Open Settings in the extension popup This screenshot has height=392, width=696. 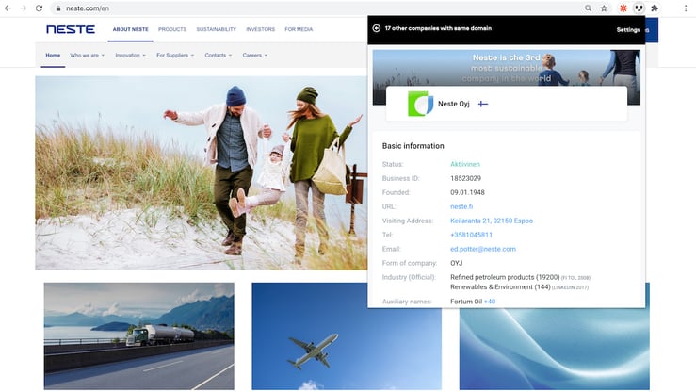tap(627, 30)
